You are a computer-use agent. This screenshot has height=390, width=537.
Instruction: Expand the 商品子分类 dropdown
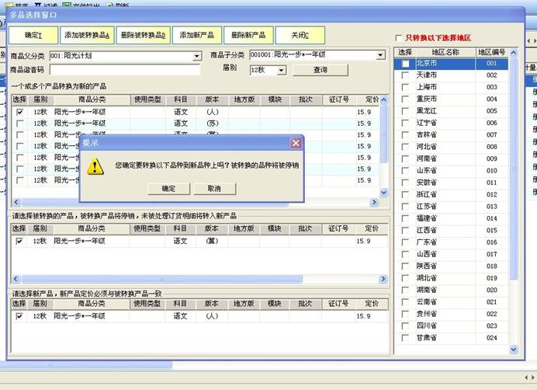coord(380,55)
